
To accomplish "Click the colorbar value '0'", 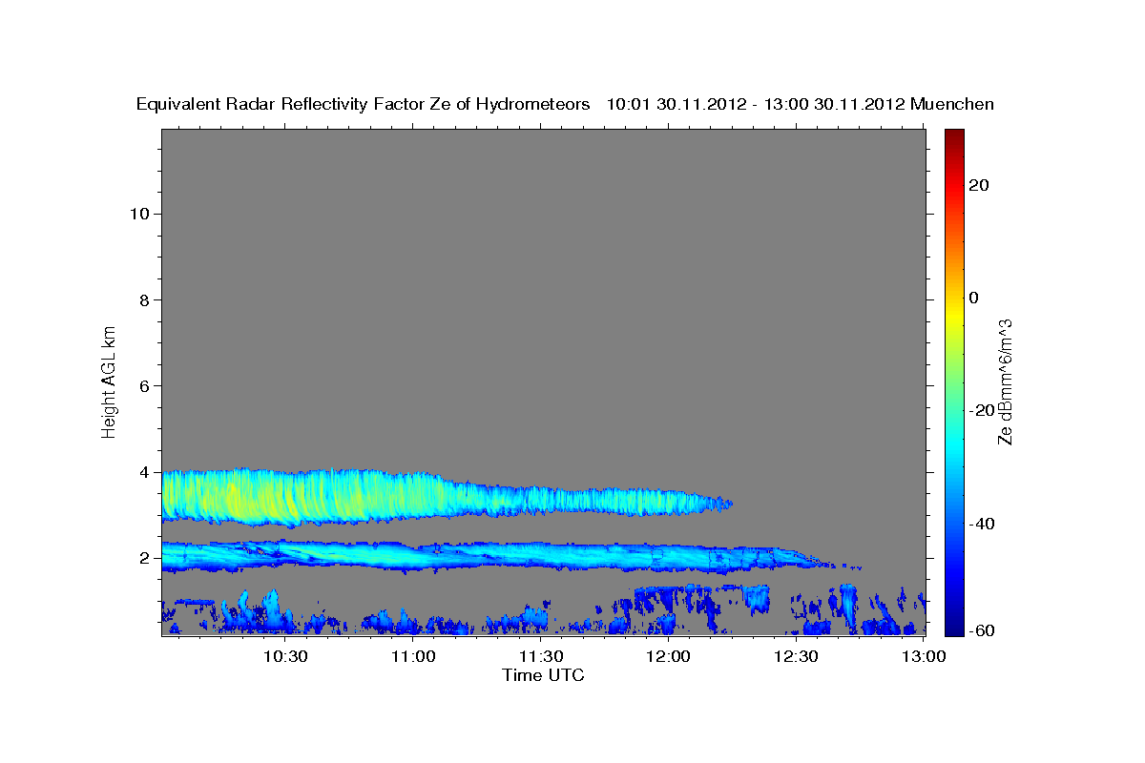I will (x=974, y=298).
